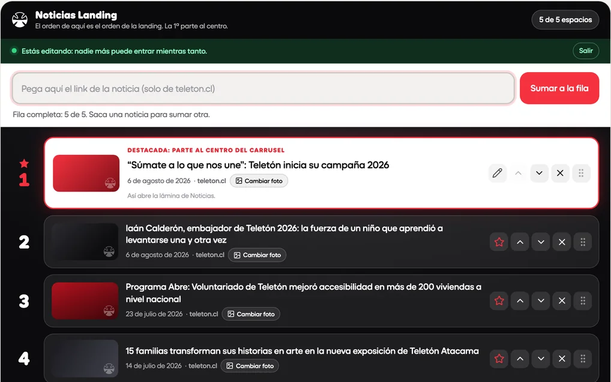Click thumbnail of Iaán Calderón news

tap(85, 241)
